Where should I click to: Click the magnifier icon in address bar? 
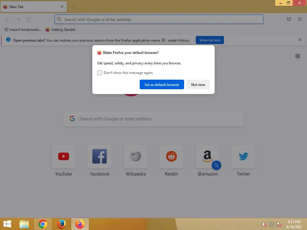pyautogui.click(x=59, y=19)
